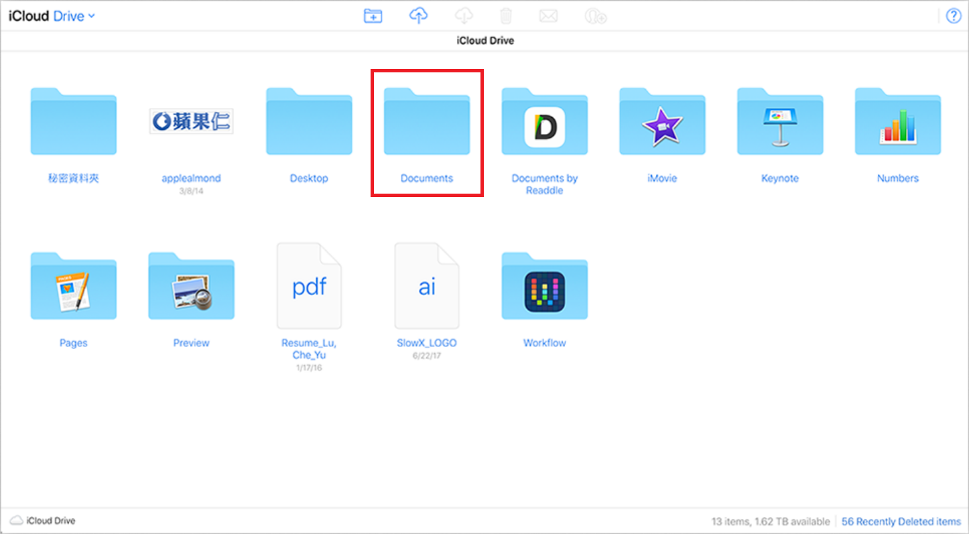Select the Workflow folder icon

tap(545, 286)
